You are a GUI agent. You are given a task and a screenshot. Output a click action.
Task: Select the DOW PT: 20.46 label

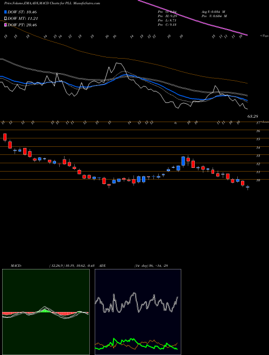click(22, 25)
